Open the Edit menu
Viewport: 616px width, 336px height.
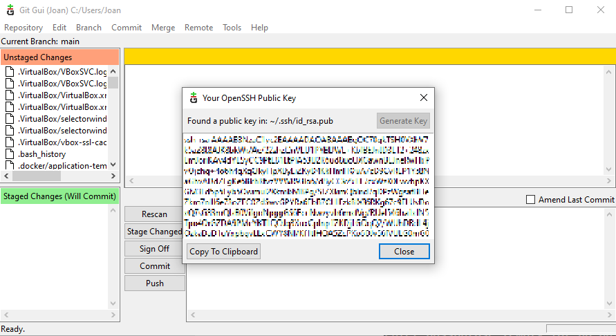click(x=59, y=28)
